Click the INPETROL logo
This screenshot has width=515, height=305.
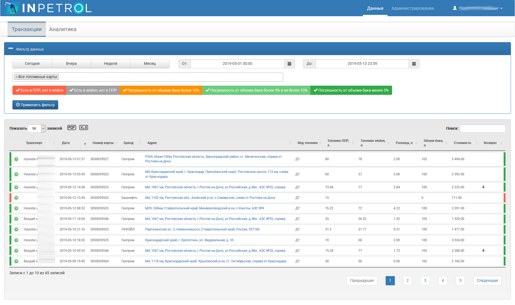coord(48,8)
